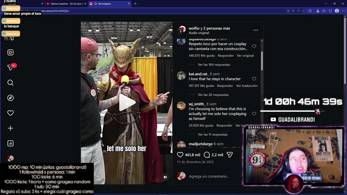Viewport: 347px width, 195px height.
Task: Click the Audio original link
Action: click(199, 33)
